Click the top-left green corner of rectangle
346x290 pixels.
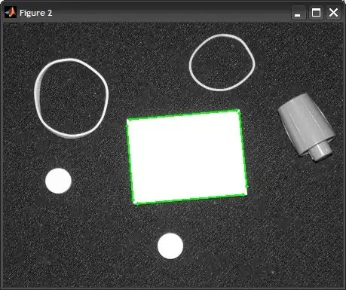128,121
